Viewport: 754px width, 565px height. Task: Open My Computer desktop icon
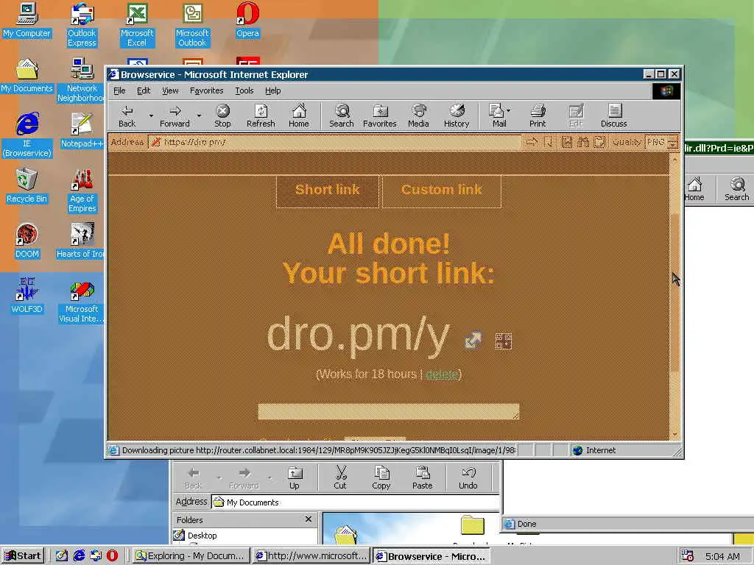click(27, 20)
